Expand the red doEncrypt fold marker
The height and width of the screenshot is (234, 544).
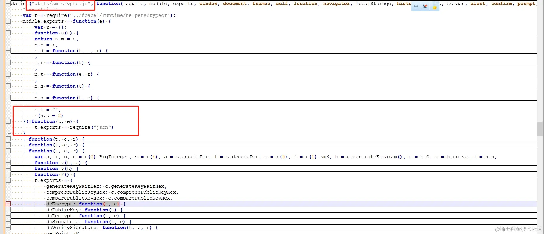[8, 204]
